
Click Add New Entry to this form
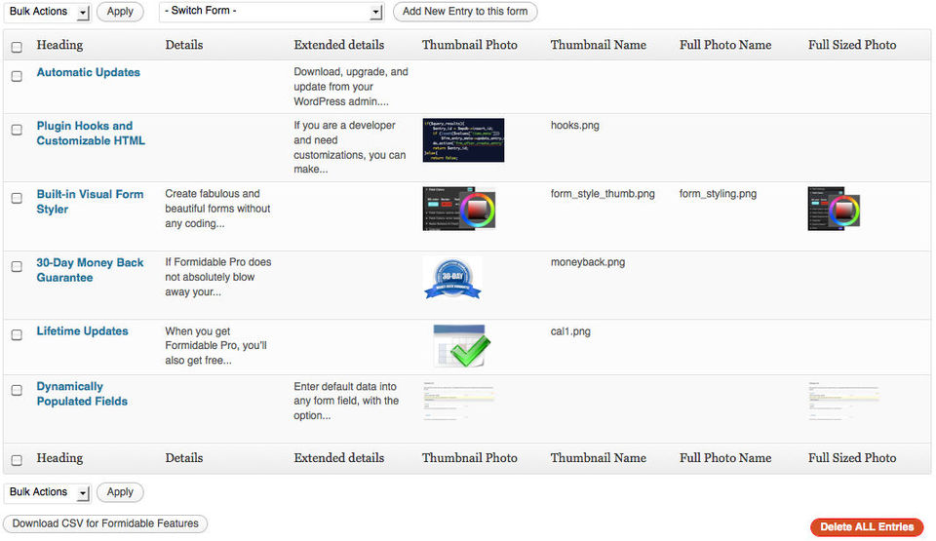coord(465,12)
